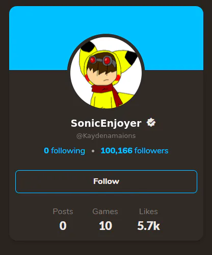Viewport: 212px width, 255px height.
Task: Select the Posts stat tab
Action: click(x=63, y=219)
